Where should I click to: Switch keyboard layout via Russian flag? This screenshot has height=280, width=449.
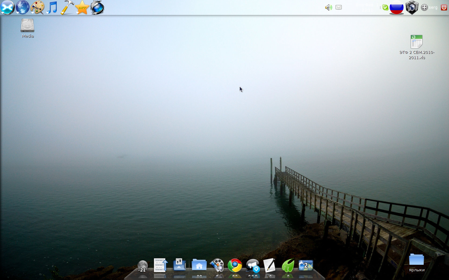(x=397, y=7)
